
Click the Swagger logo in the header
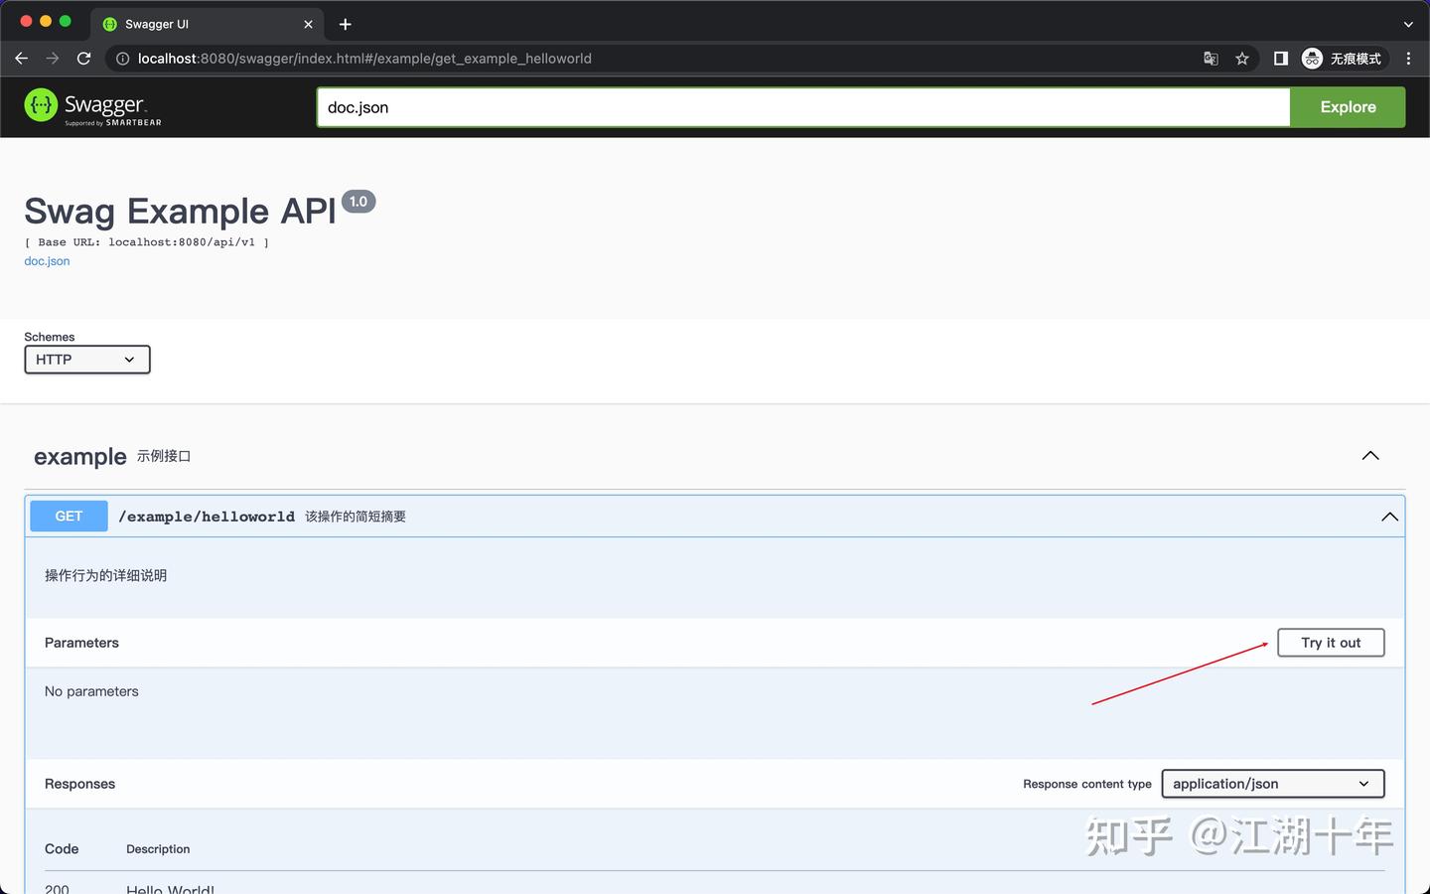[91, 106]
